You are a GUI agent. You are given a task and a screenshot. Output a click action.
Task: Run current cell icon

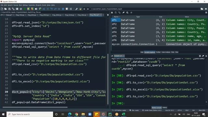[28, 9]
